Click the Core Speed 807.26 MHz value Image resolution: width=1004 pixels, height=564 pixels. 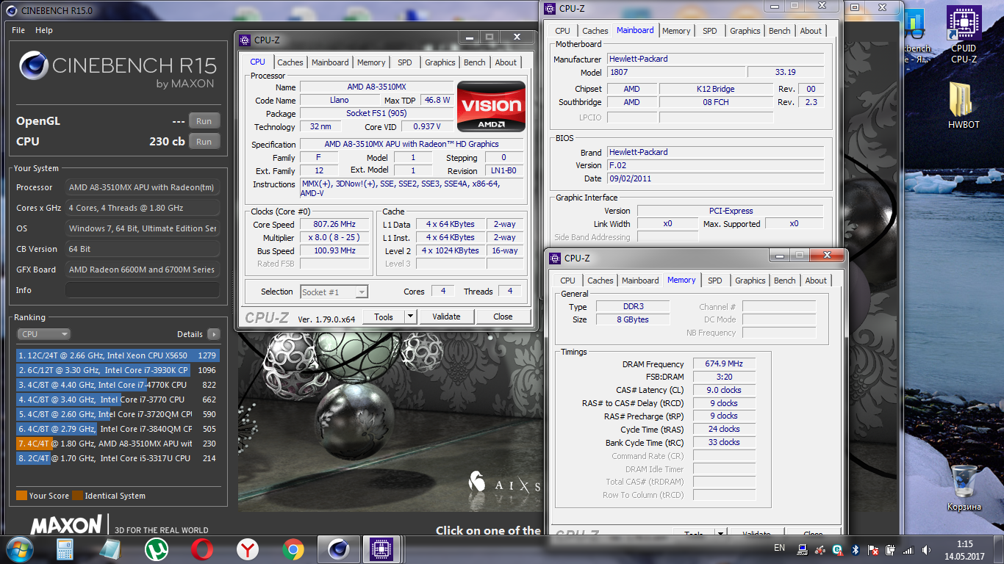(334, 224)
